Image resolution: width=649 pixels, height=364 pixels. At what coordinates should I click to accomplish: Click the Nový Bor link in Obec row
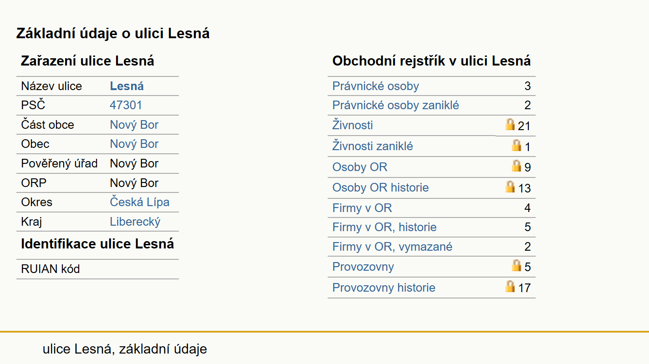click(134, 144)
